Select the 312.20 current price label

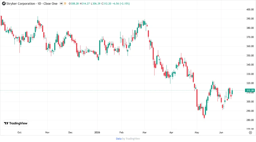[x=250, y=90]
